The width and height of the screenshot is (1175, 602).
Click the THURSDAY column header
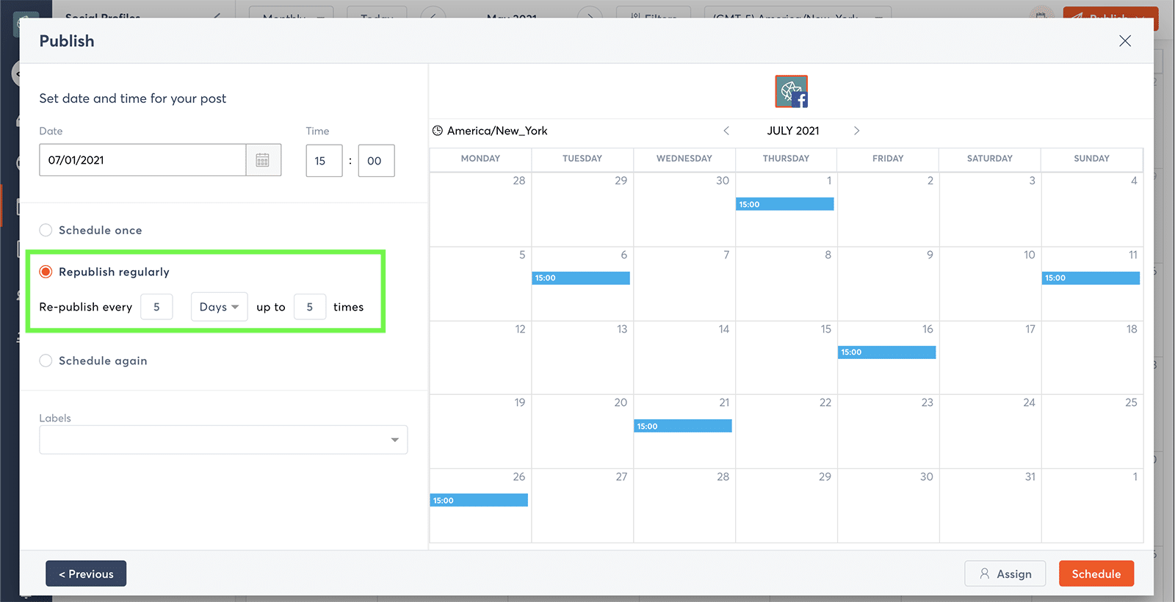point(786,159)
